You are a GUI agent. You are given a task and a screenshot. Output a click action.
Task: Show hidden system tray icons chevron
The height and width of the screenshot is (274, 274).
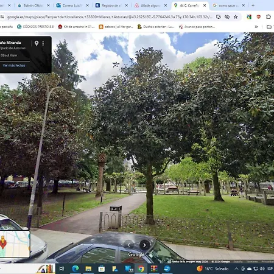tap(236, 269)
